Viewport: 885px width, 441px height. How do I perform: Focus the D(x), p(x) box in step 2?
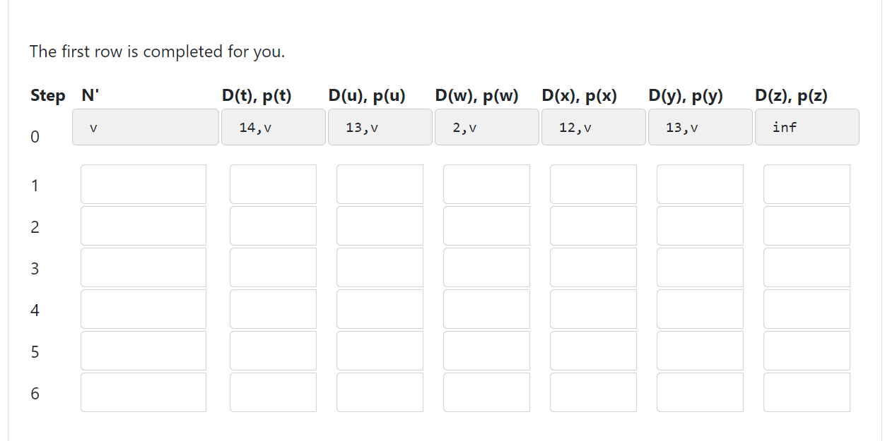(x=593, y=226)
